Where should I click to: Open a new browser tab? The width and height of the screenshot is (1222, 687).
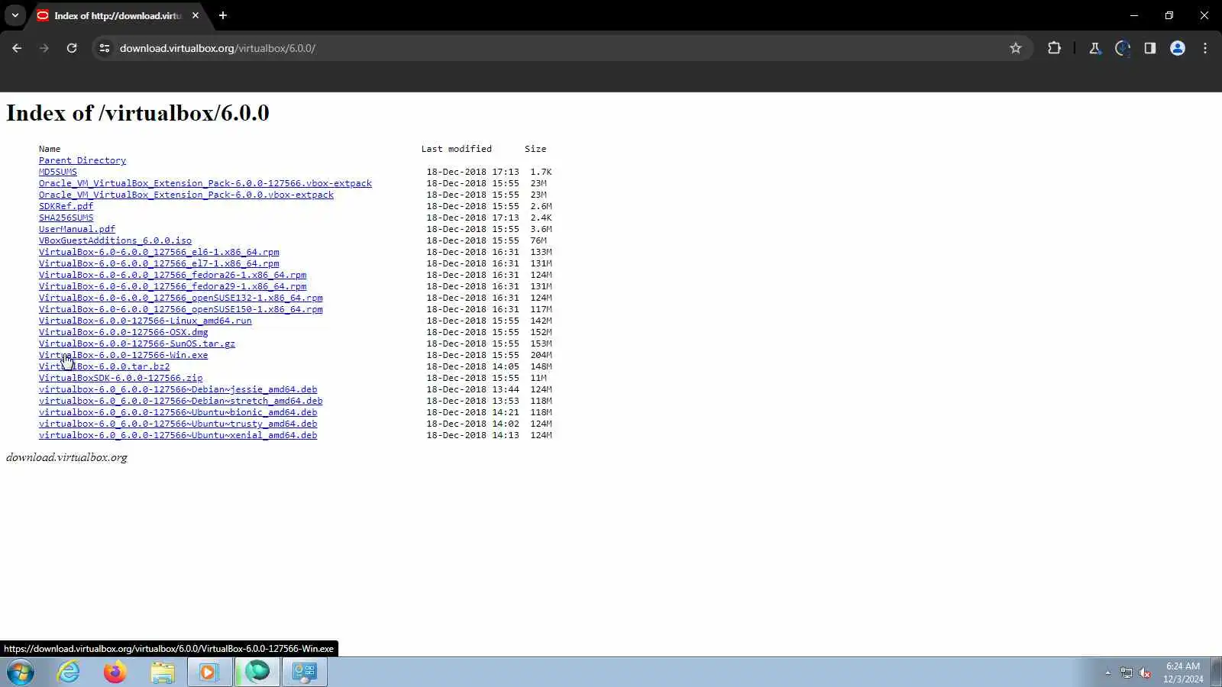(x=223, y=15)
